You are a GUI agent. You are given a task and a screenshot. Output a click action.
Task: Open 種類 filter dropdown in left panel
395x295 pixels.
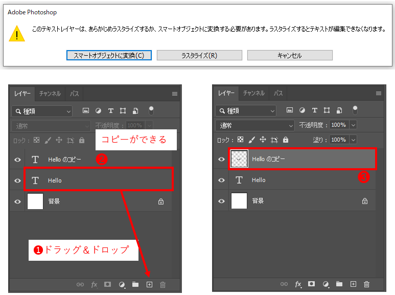(x=42, y=111)
